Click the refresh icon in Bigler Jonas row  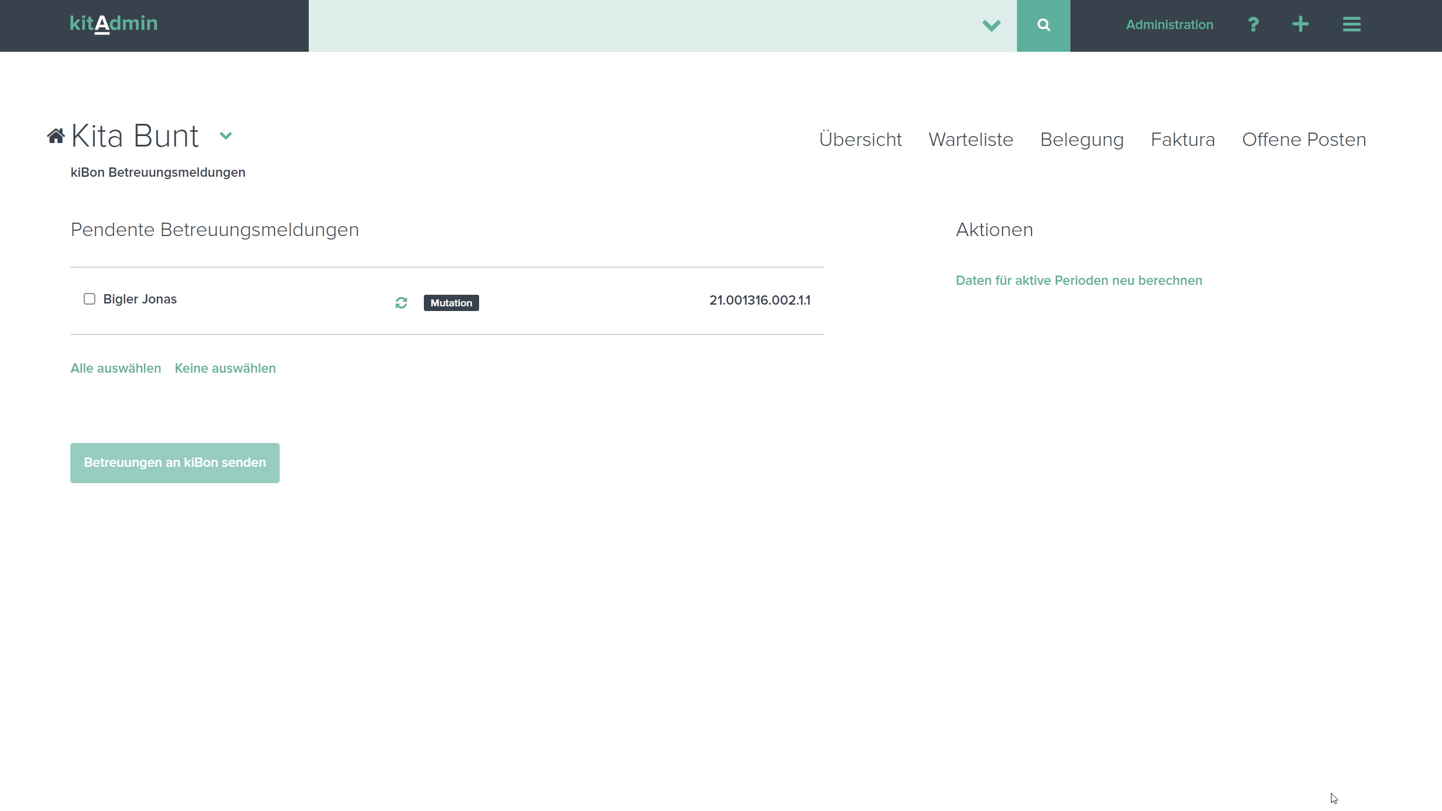coord(401,303)
